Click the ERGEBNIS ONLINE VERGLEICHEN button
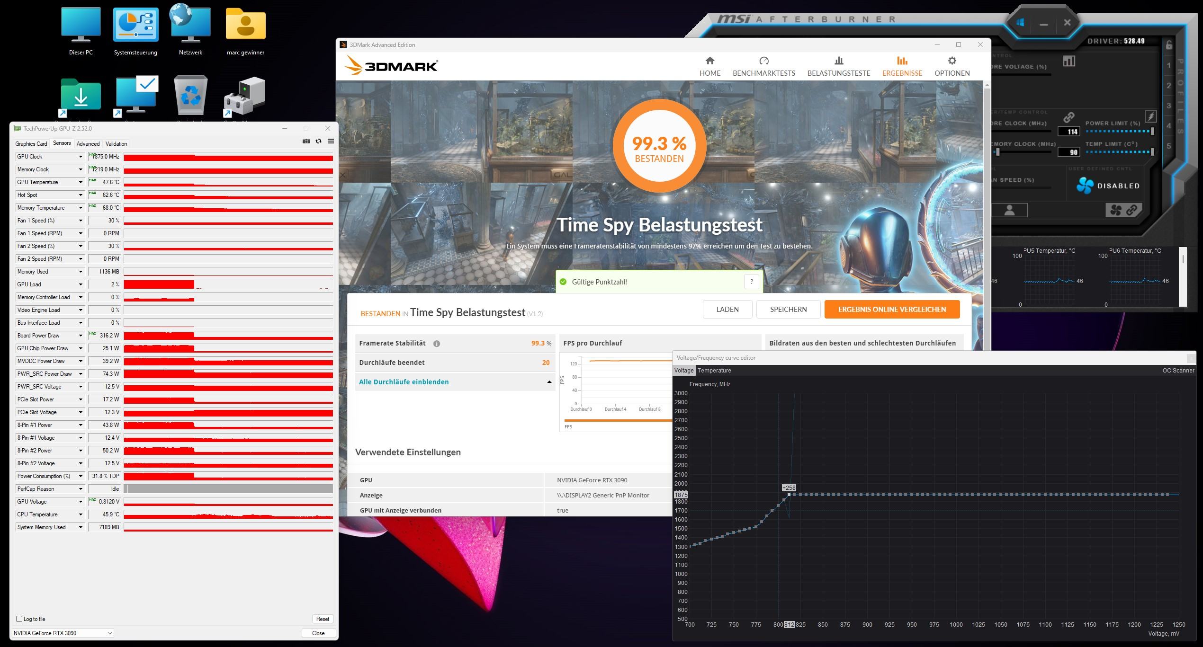 pos(891,309)
